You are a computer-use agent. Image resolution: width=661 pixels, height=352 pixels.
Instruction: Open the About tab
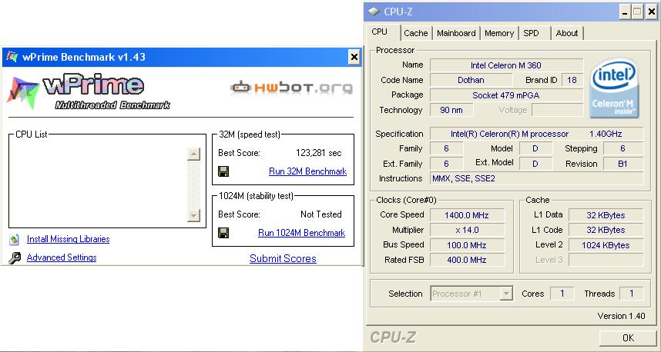[x=567, y=33]
